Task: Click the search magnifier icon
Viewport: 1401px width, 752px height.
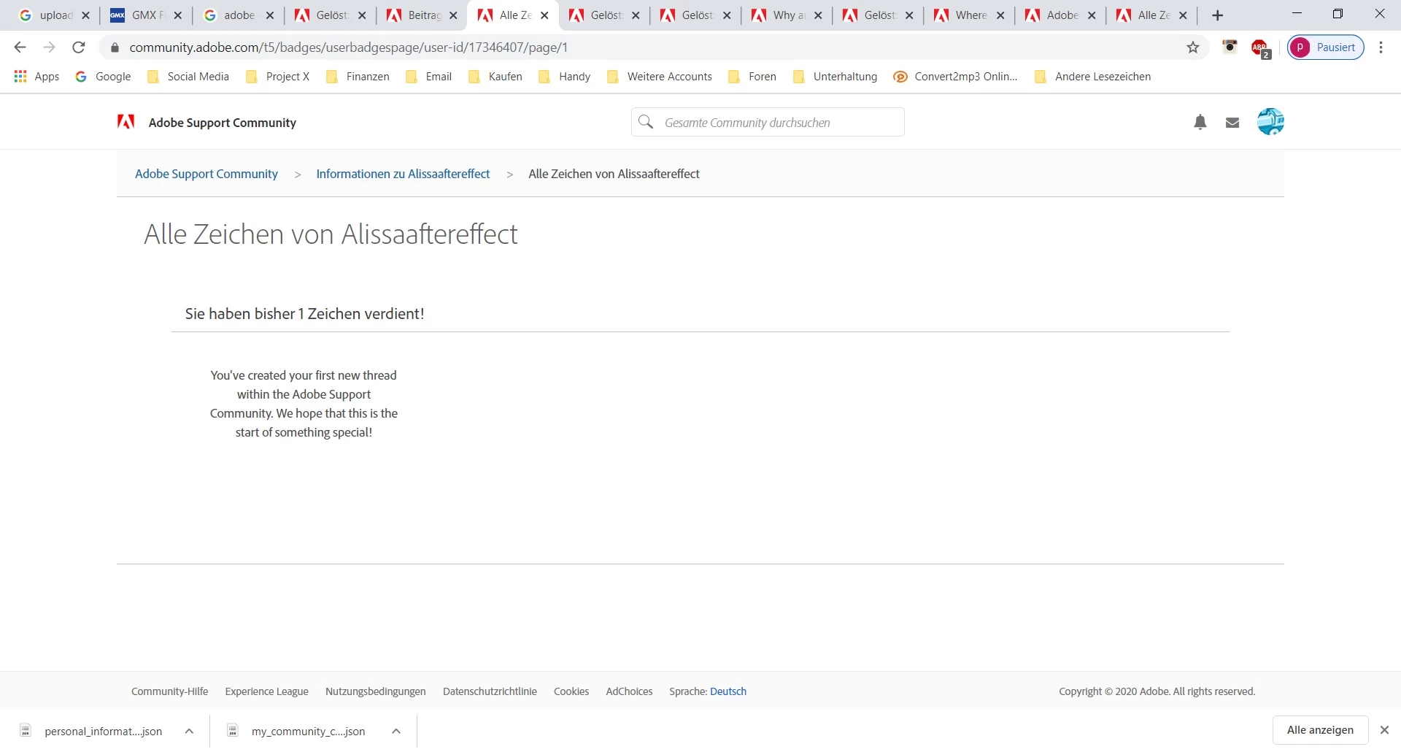Action: tap(646, 122)
